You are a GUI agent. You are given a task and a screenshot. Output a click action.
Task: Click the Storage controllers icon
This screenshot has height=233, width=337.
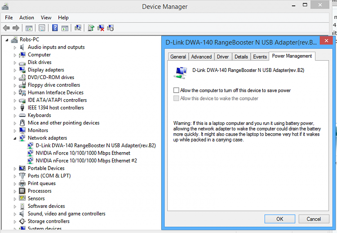point(22,221)
